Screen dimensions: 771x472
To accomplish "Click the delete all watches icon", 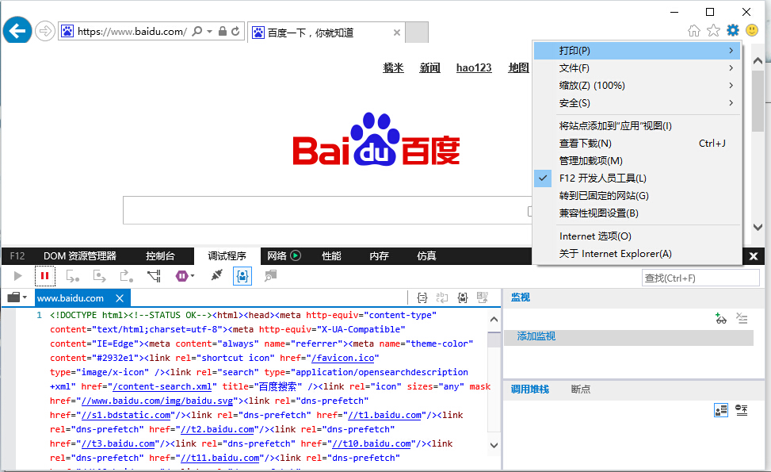I will coord(742,318).
